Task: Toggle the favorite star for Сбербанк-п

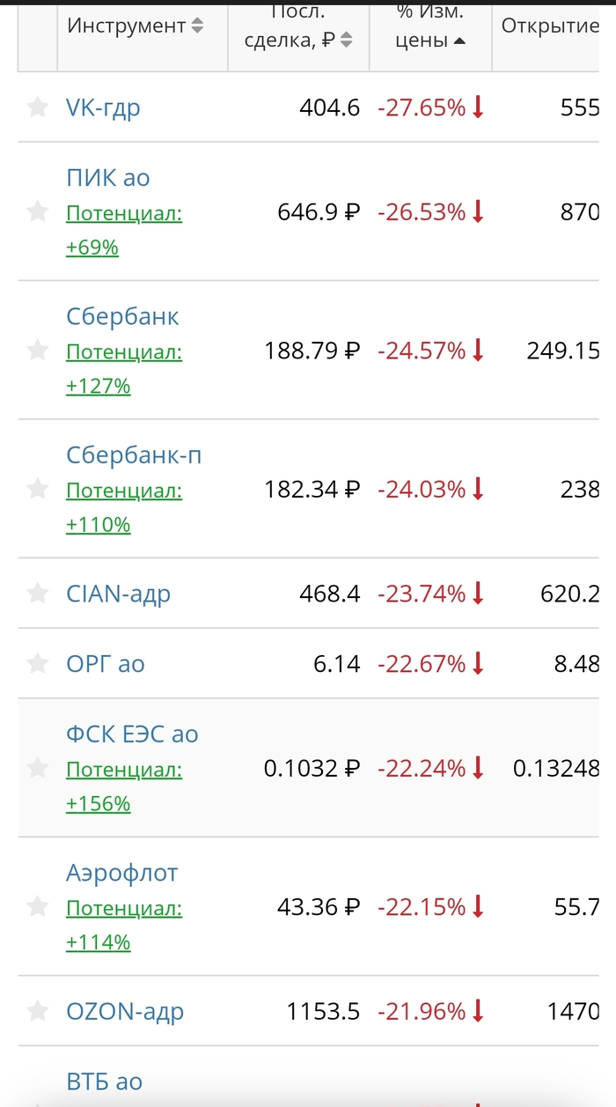Action: click(x=38, y=490)
